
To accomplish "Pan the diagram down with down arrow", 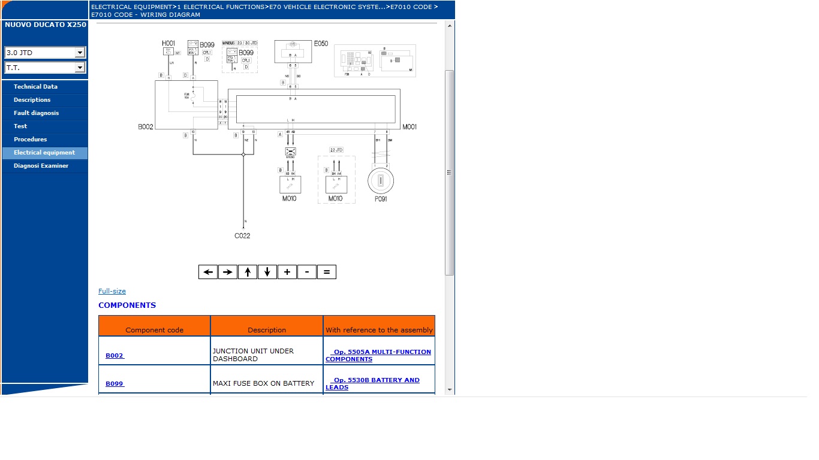I will coord(267,272).
